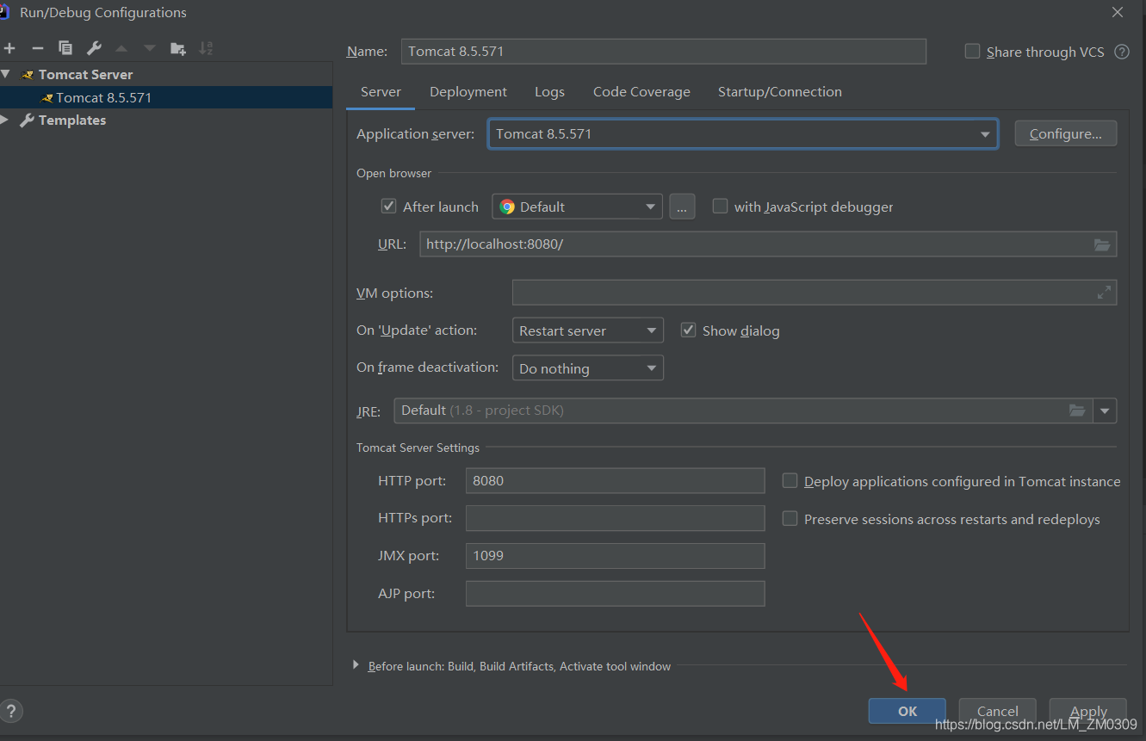The width and height of the screenshot is (1146, 741).
Task: Switch to the Logs tab
Action: click(549, 92)
